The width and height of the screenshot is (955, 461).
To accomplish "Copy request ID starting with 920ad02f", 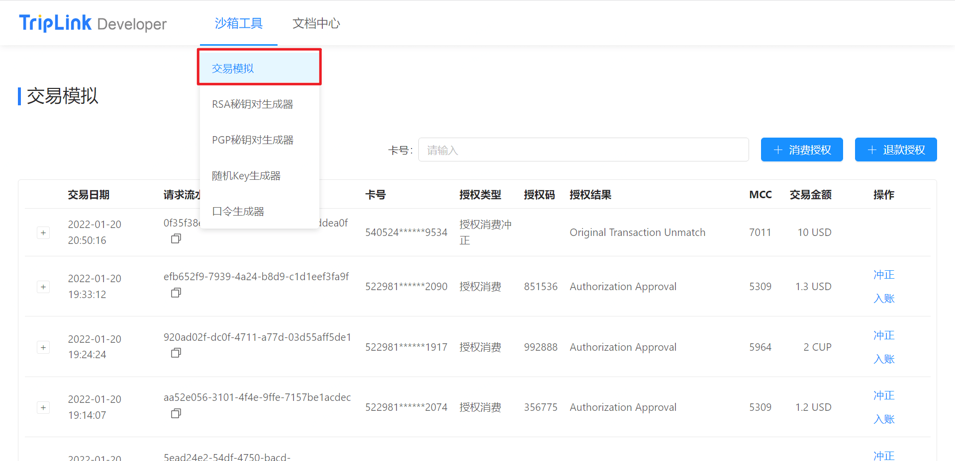I will coord(176,353).
